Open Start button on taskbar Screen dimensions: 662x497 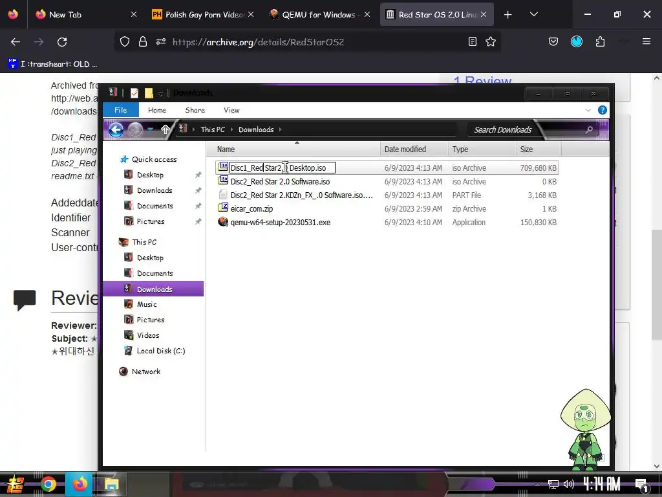click(x=16, y=484)
